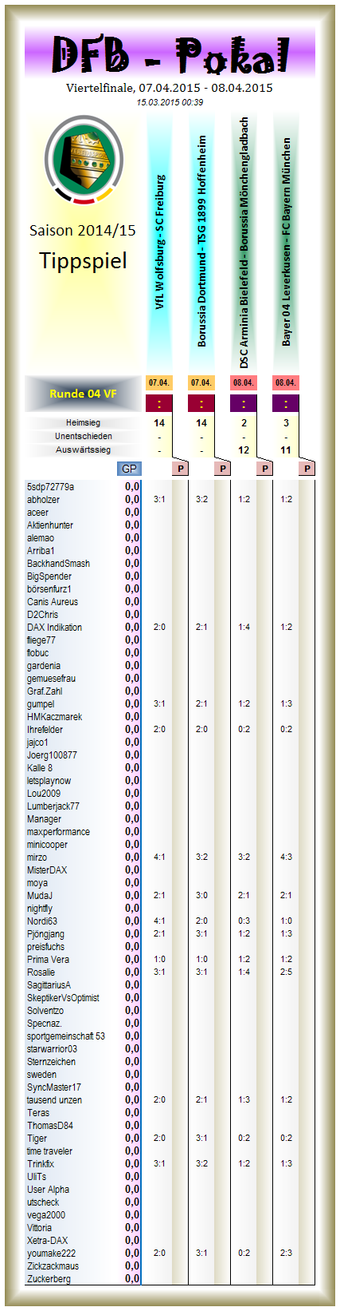Select player 'gumpel'
The width and height of the screenshot is (340, 1311).
pyautogui.click(x=41, y=703)
